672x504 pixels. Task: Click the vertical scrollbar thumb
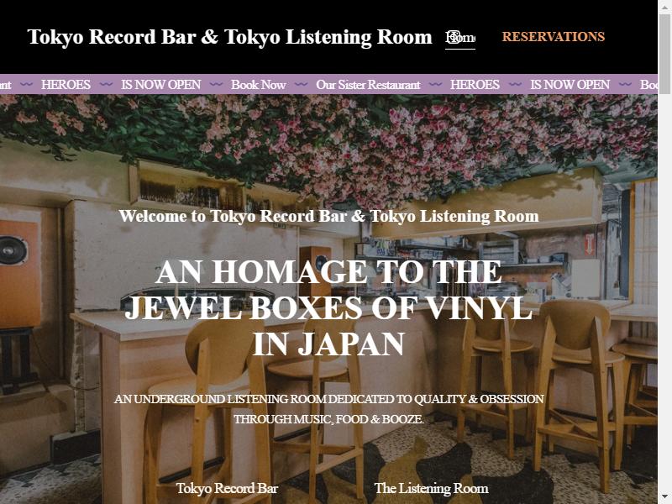[x=664, y=54]
